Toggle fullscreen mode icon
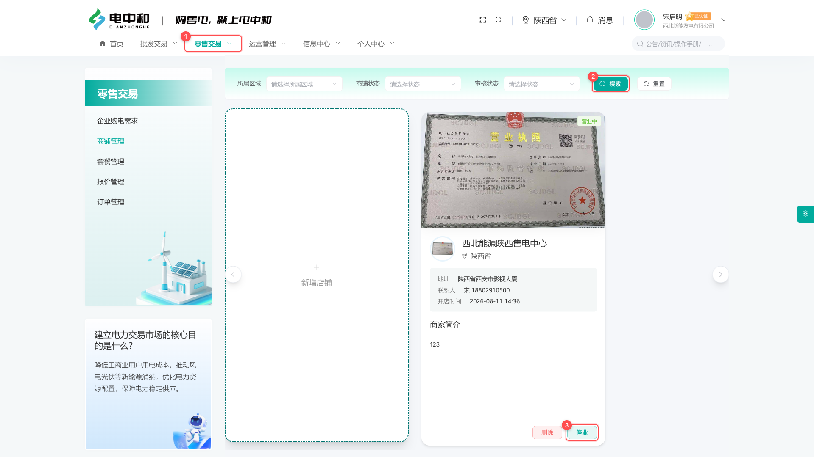This screenshot has height=457, width=814. (x=482, y=20)
